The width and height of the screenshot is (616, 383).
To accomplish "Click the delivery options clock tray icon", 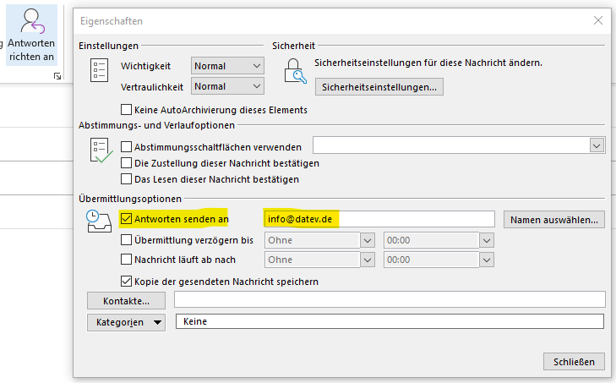I will (99, 222).
